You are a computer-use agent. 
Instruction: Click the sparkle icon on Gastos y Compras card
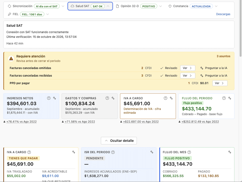pyautogui.click(x=113, y=98)
